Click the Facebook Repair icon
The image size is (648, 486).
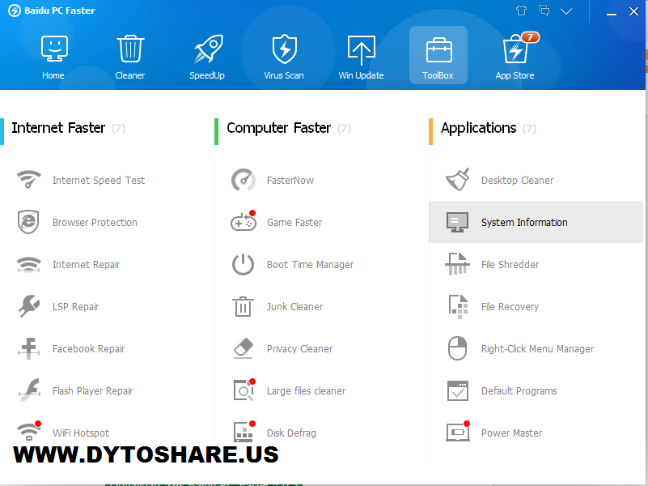pyautogui.click(x=28, y=348)
